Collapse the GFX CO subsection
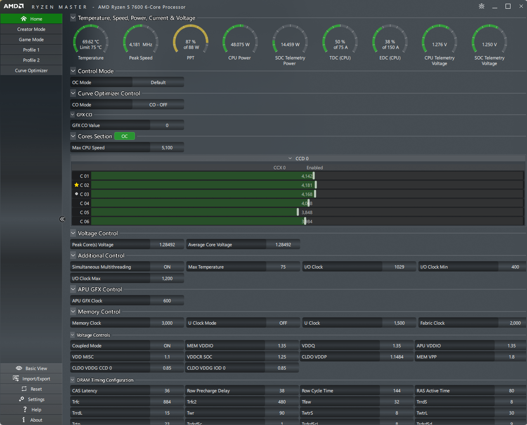Image resolution: width=527 pixels, height=425 pixels. [x=73, y=115]
